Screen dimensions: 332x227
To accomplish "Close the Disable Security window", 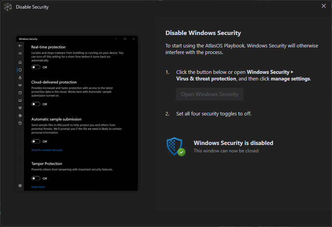I will coord(323,6).
